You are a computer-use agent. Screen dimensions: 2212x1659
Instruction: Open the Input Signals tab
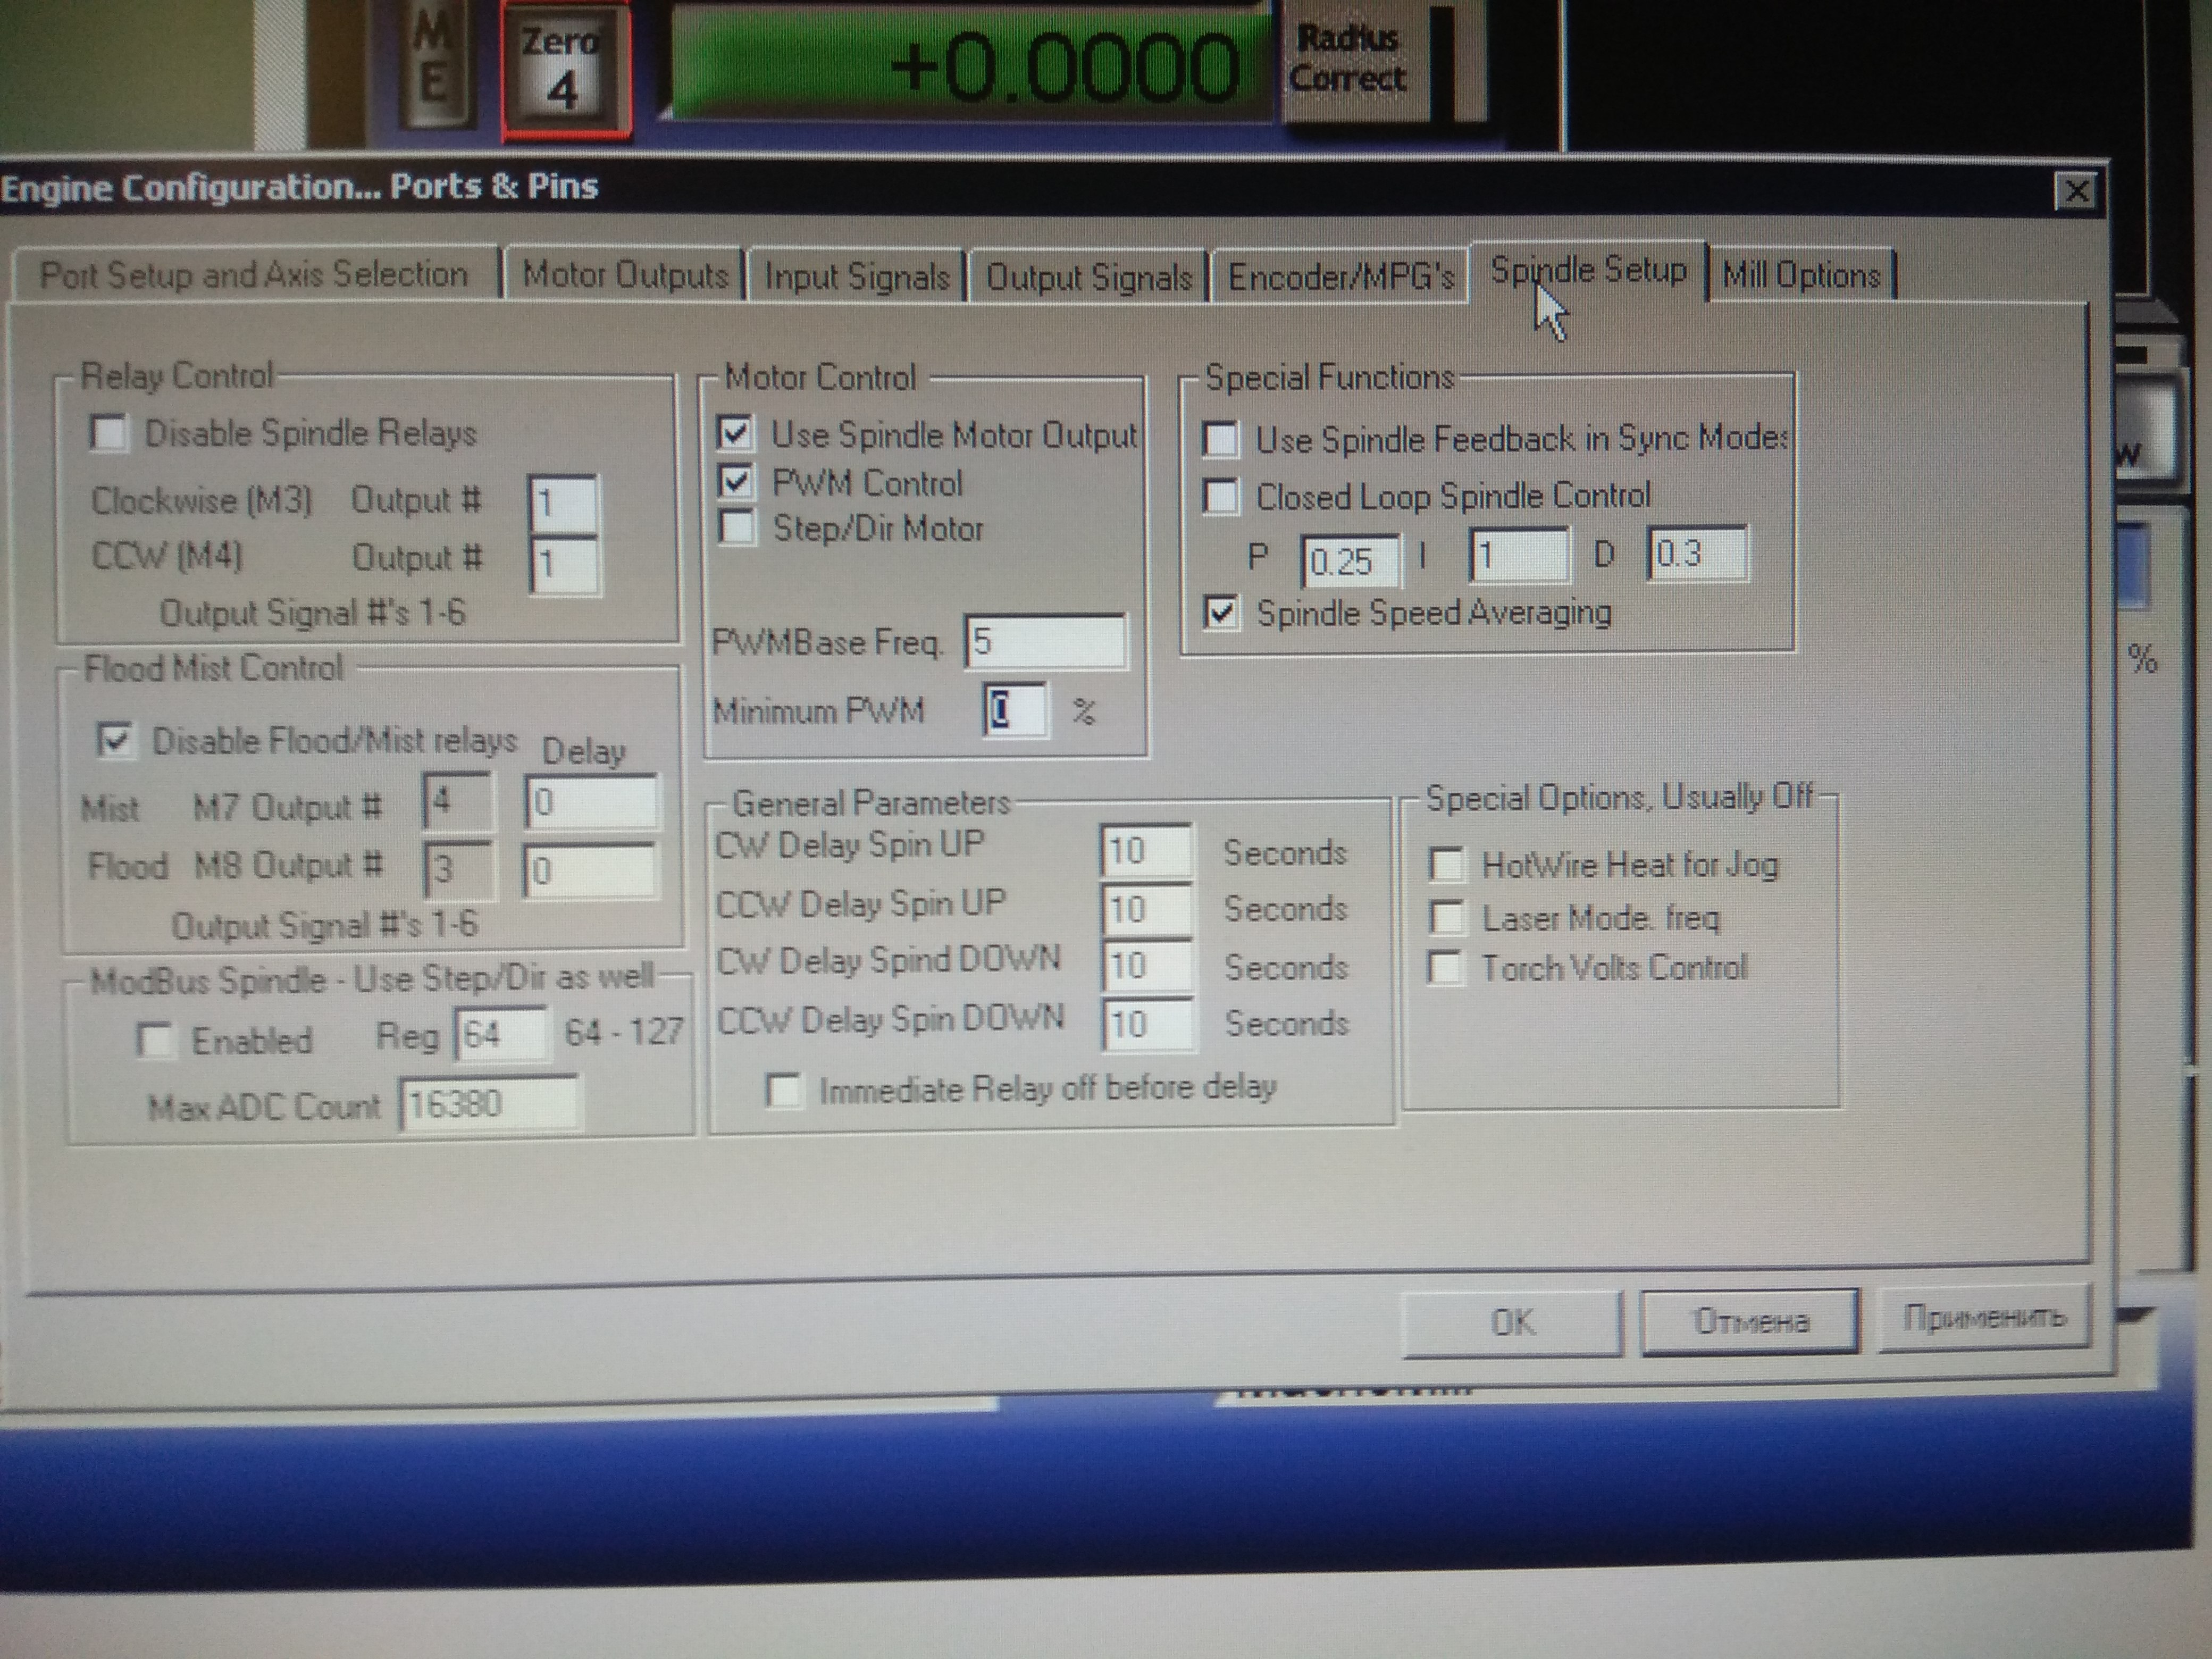tap(856, 277)
